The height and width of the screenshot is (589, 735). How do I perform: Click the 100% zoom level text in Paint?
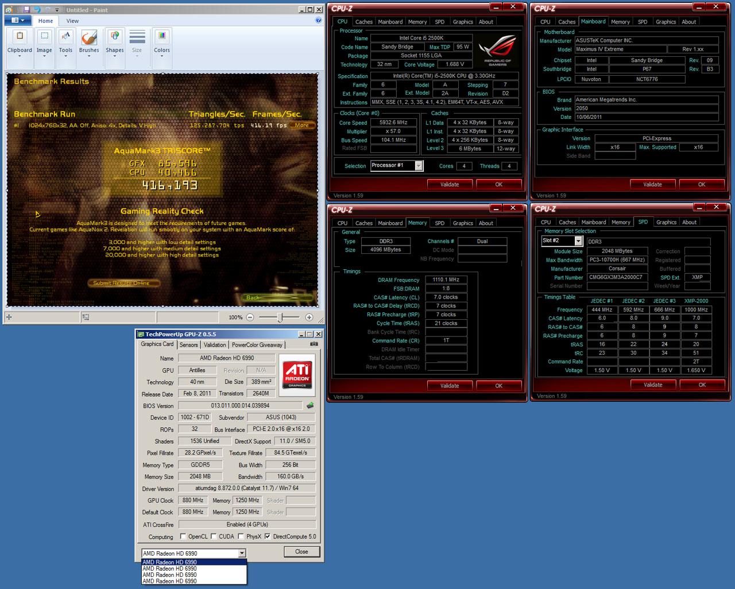click(235, 317)
